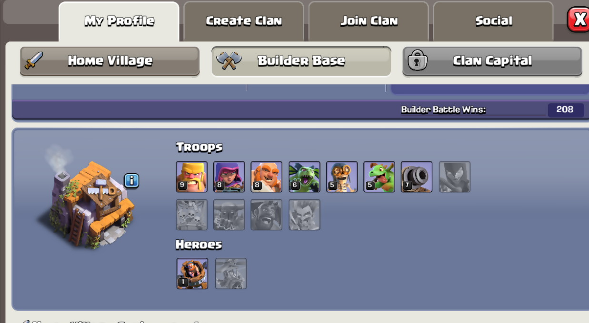Select the Beta Minion troop icon
589x323 pixels.
(x=304, y=176)
